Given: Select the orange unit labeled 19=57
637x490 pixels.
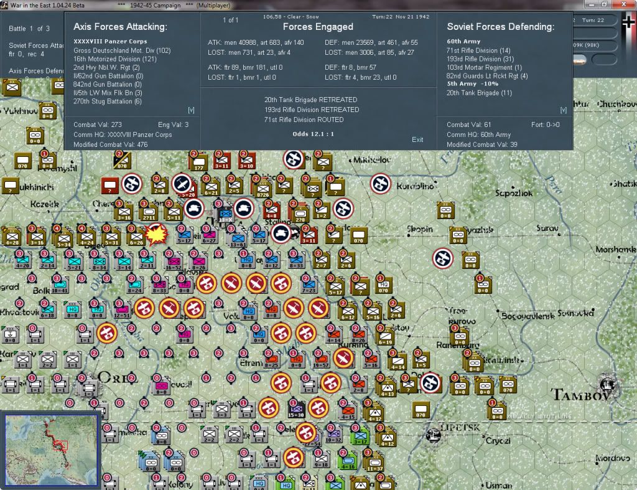Looking at the screenshot, I should click(321, 360).
